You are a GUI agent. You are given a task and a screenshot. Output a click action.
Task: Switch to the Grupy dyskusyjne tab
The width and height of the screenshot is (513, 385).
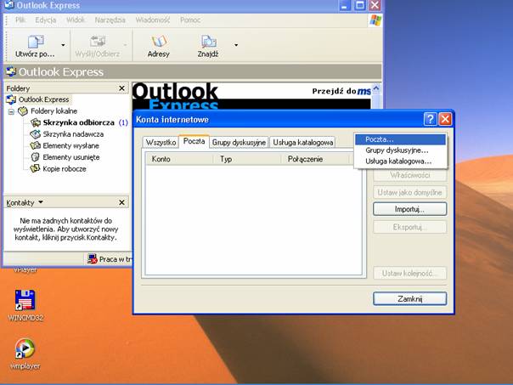tap(239, 143)
